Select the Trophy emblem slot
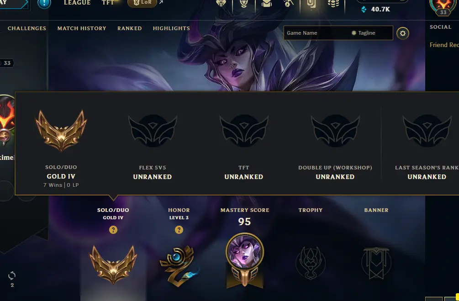This screenshot has width=459, height=301. pyautogui.click(x=311, y=263)
